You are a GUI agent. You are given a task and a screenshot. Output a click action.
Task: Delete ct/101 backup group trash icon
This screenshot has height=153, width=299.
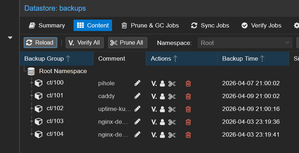point(188,96)
